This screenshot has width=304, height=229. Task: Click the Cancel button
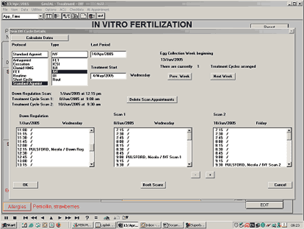(x=280, y=185)
